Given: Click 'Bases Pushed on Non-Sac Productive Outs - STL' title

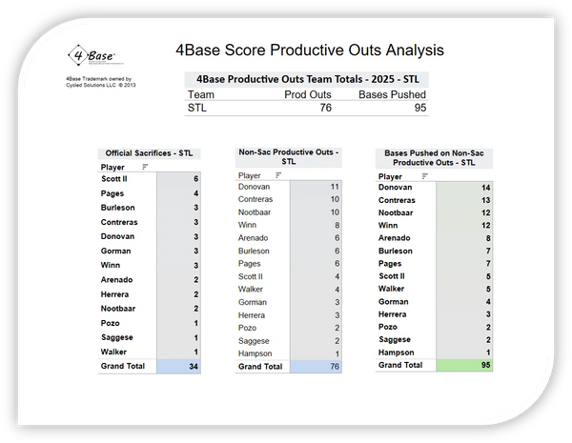Looking at the screenshot, I should coord(434,158).
